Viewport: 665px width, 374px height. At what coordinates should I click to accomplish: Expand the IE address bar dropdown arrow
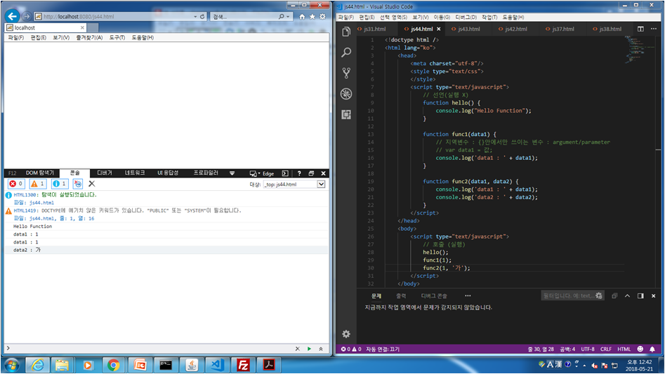(x=195, y=17)
